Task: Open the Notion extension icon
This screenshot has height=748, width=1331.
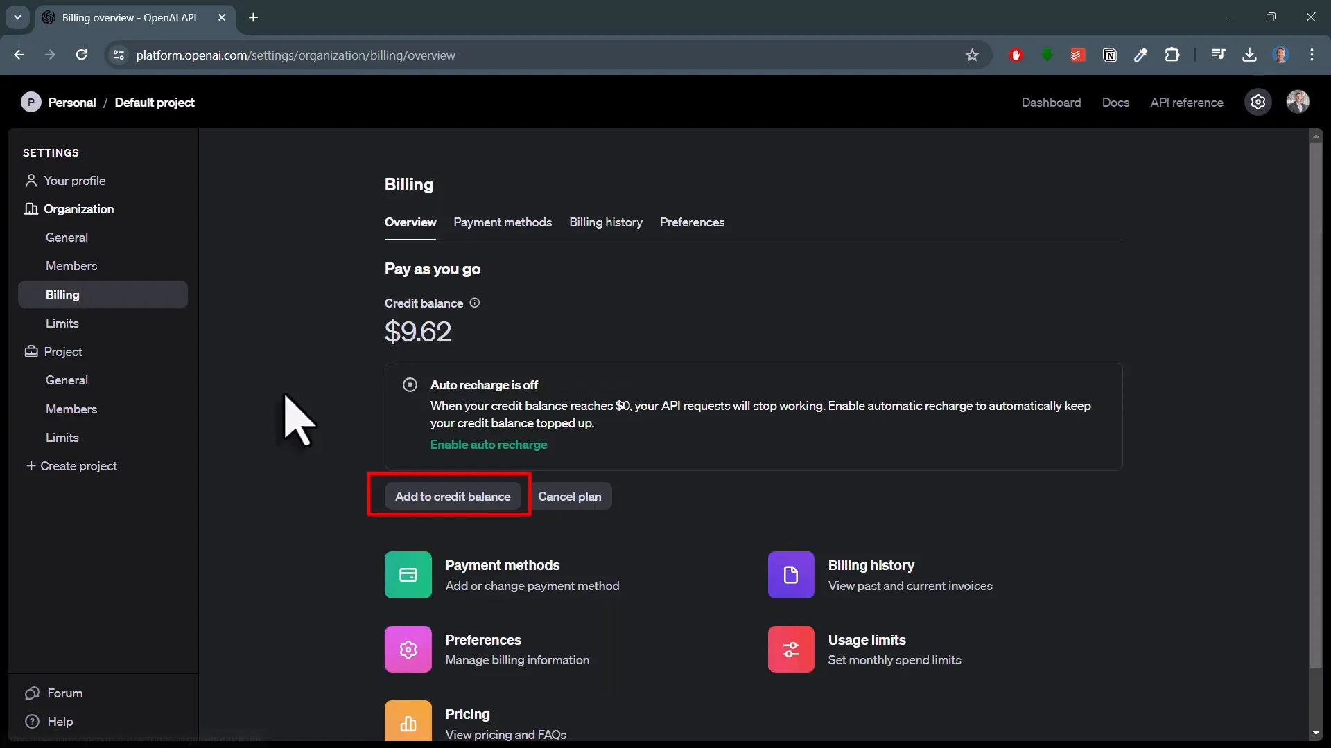Action: click(1110, 55)
